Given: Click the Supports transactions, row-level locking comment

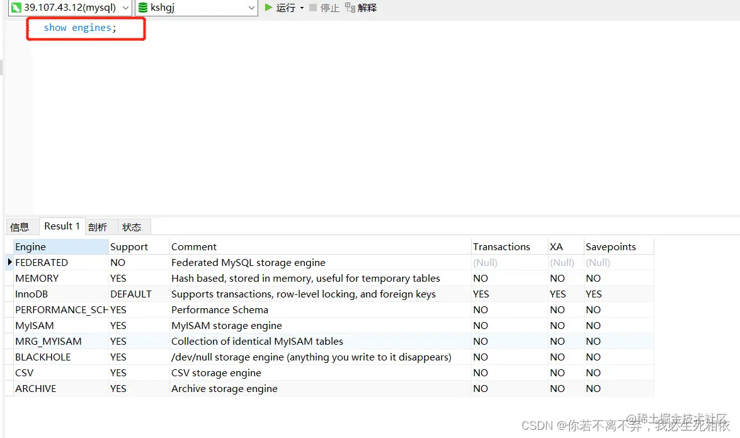Looking at the screenshot, I should coord(321,294).
